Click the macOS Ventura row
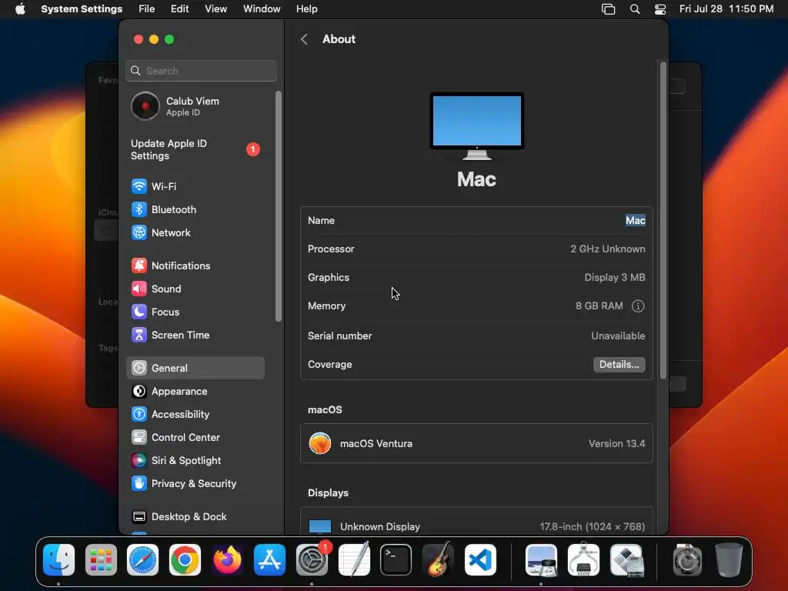 coord(476,444)
